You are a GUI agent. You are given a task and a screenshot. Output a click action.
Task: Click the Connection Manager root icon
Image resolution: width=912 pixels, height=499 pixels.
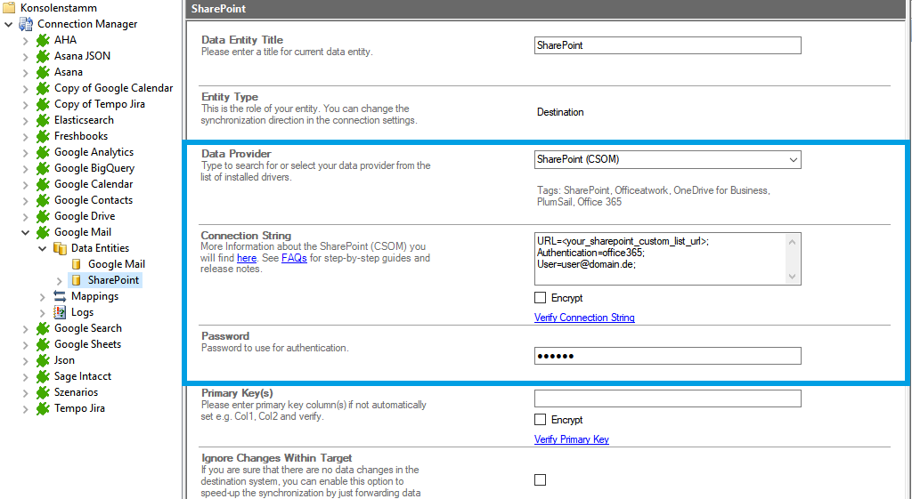(26, 24)
